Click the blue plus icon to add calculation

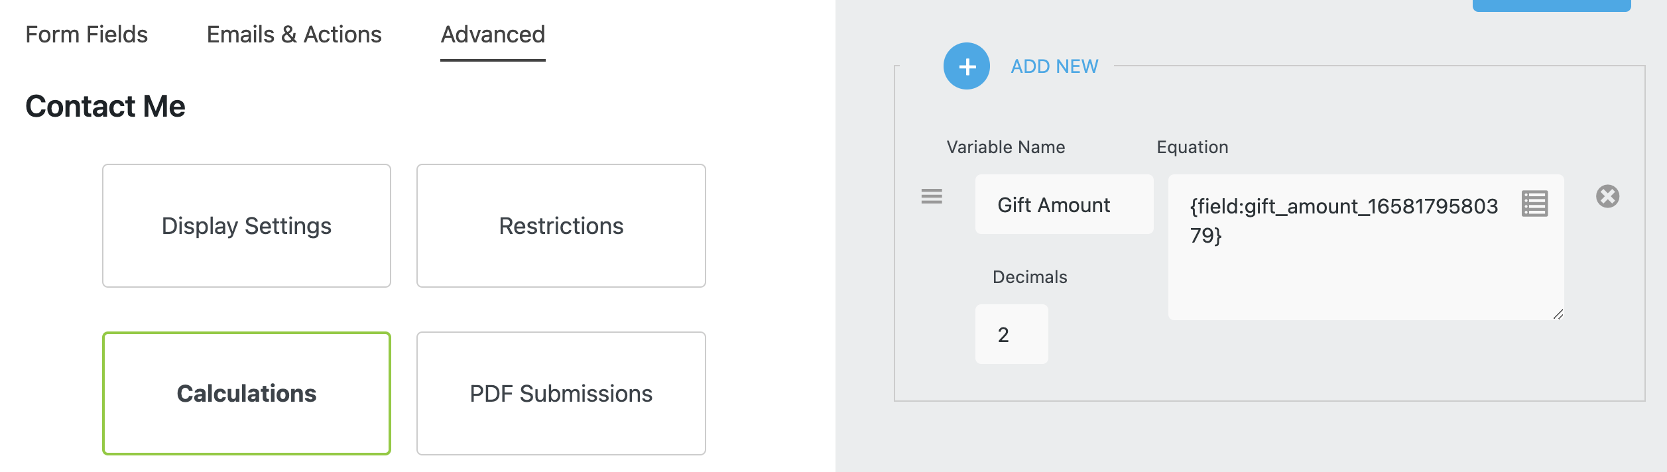pyautogui.click(x=966, y=66)
